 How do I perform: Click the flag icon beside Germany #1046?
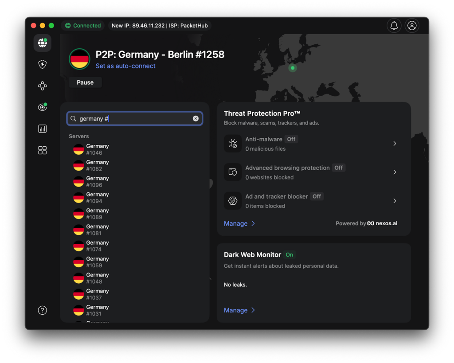tap(78, 149)
